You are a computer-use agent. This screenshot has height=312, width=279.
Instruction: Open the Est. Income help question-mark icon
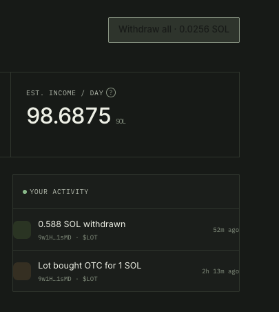111,92
